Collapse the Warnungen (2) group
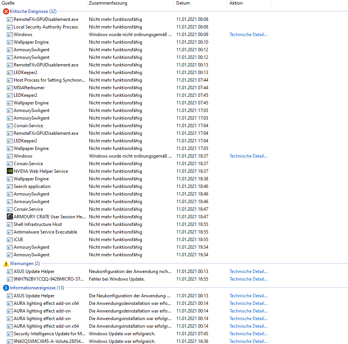The width and height of the screenshot is (348, 344). tap(25, 264)
